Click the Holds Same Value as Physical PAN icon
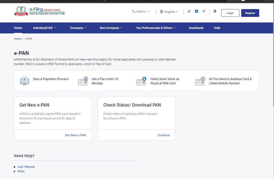This screenshot has width=274, height=179. [x=141, y=81]
